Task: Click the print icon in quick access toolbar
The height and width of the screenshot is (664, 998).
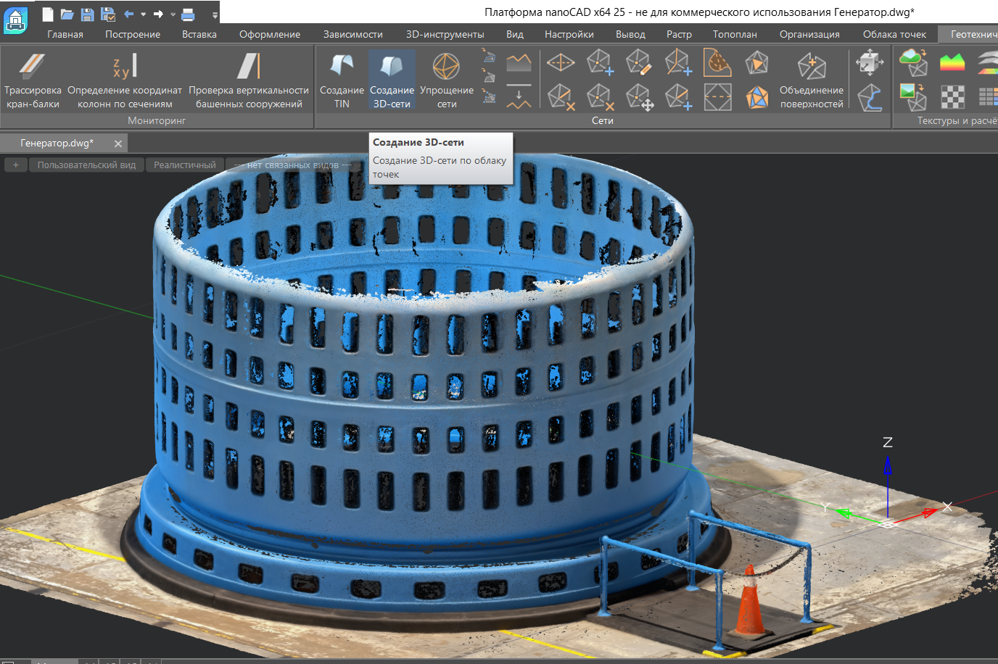Action: (x=188, y=14)
